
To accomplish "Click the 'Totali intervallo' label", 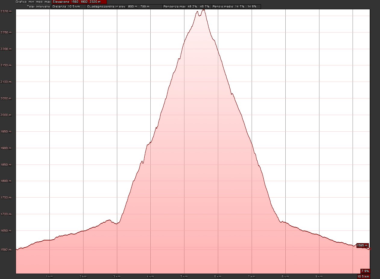I will pos(39,6).
